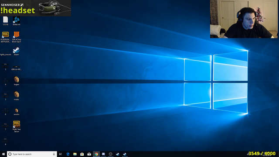The image size is (279, 157).
Task: Select the desktop file named 7
Action: tap(5, 126)
